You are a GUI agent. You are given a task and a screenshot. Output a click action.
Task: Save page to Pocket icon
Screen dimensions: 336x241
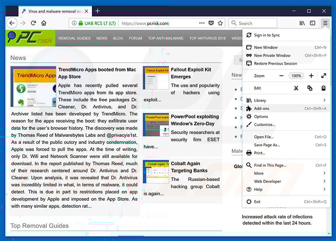(x=211, y=23)
